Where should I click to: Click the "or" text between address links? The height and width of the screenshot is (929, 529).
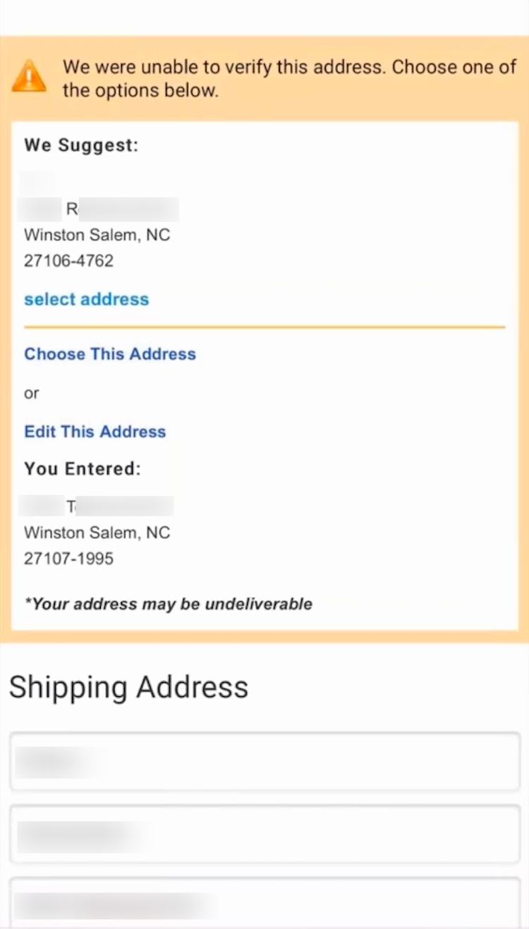[x=32, y=394]
